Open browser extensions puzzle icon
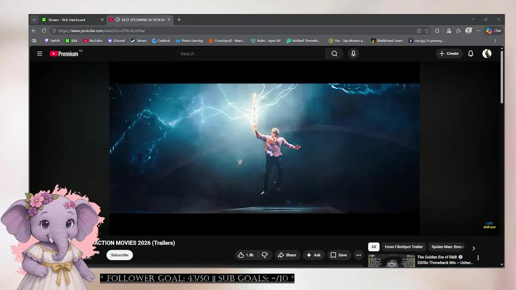Image resolution: width=516 pixels, height=290 pixels. [437, 31]
